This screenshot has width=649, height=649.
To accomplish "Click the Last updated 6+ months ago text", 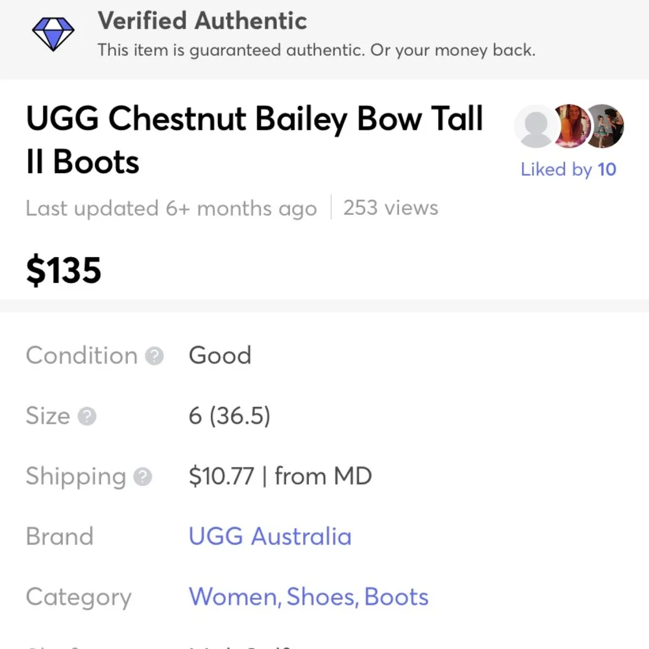I will tap(170, 208).
